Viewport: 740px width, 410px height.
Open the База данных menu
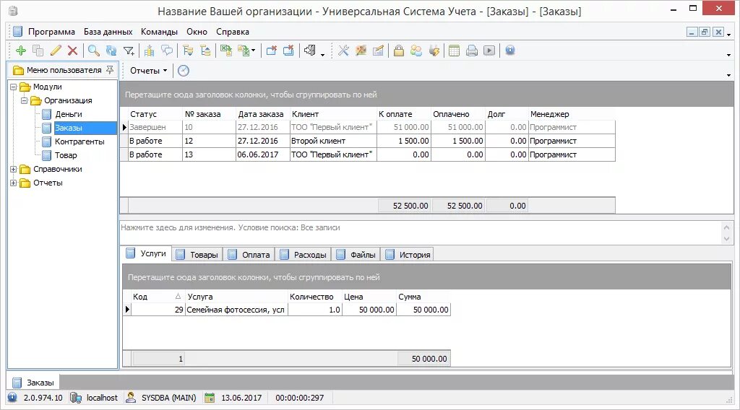108,32
